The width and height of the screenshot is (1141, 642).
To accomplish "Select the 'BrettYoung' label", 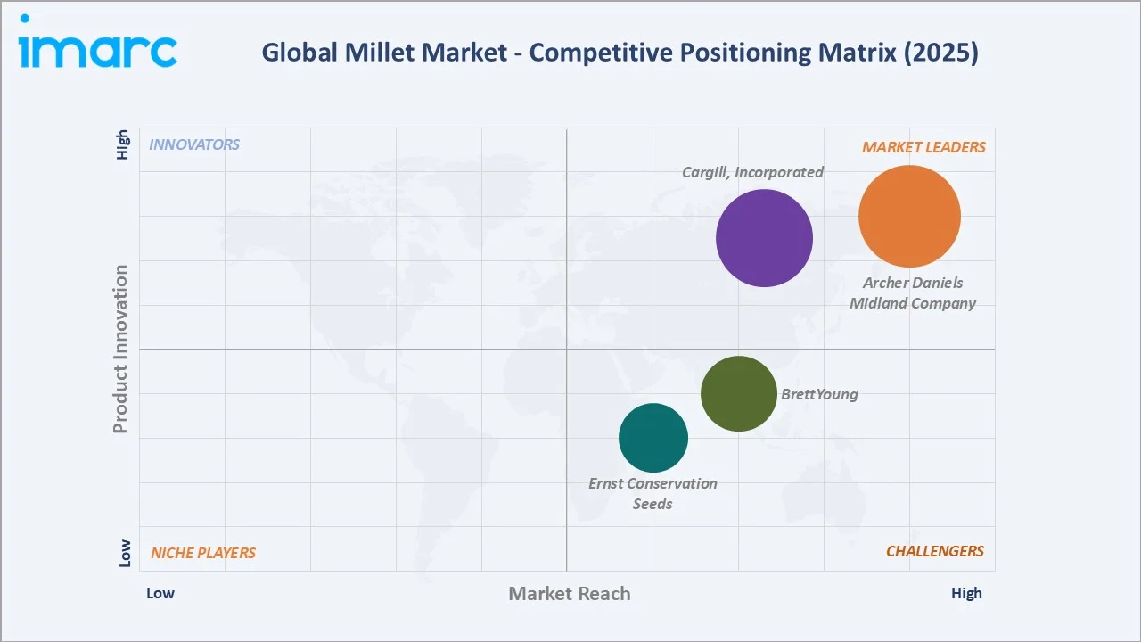I will pyautogui.click(x=819, y=394).
